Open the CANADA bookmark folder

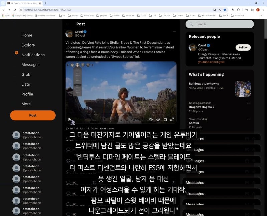pos(164,15)
